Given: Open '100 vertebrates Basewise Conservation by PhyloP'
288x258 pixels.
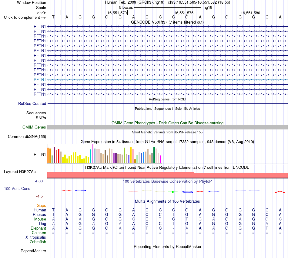Looking at the screenshot, I should [x=167, y=181].
